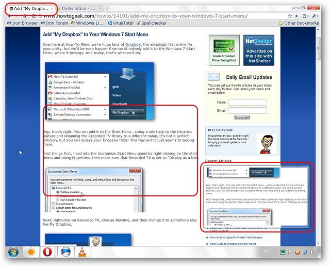The width and height of the screenshot is (330, 267).
Task: Follow the Dropbox link in the intro
Action: pyautogui.click(x=133, y=44)
